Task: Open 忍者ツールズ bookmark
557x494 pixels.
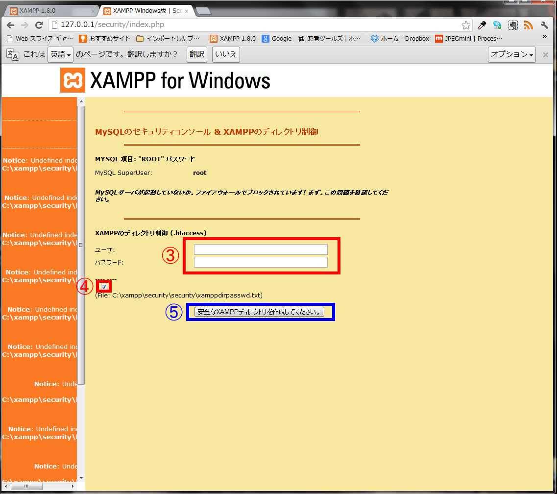Action: click(329, 38)
